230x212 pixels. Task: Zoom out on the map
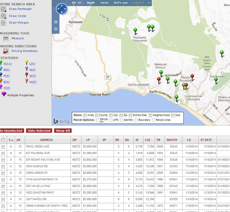pos(56,29)
